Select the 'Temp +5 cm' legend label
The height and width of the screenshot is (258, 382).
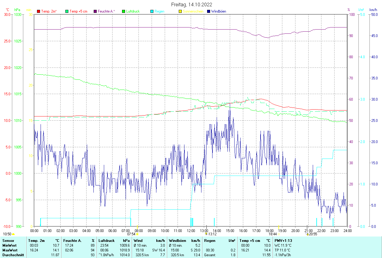tap(78, 11)
